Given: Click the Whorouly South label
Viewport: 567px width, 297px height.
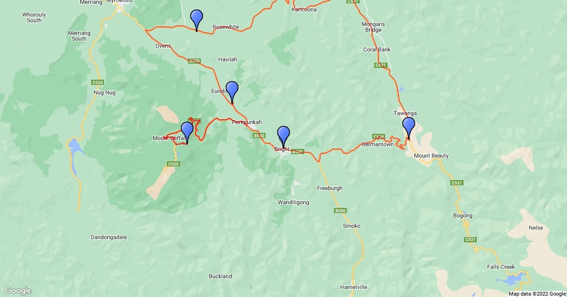Looking at the screenshot, I should tap(34, 17).
